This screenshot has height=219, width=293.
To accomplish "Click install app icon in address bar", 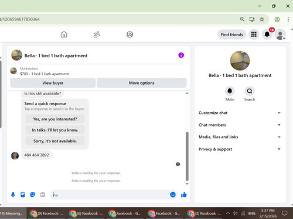I will tap(252, 19).
